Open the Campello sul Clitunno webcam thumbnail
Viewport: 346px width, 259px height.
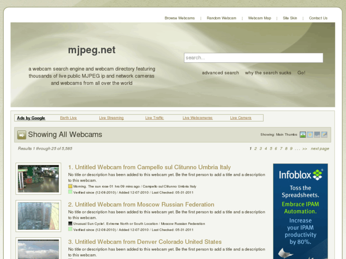[x=39, y=179]
